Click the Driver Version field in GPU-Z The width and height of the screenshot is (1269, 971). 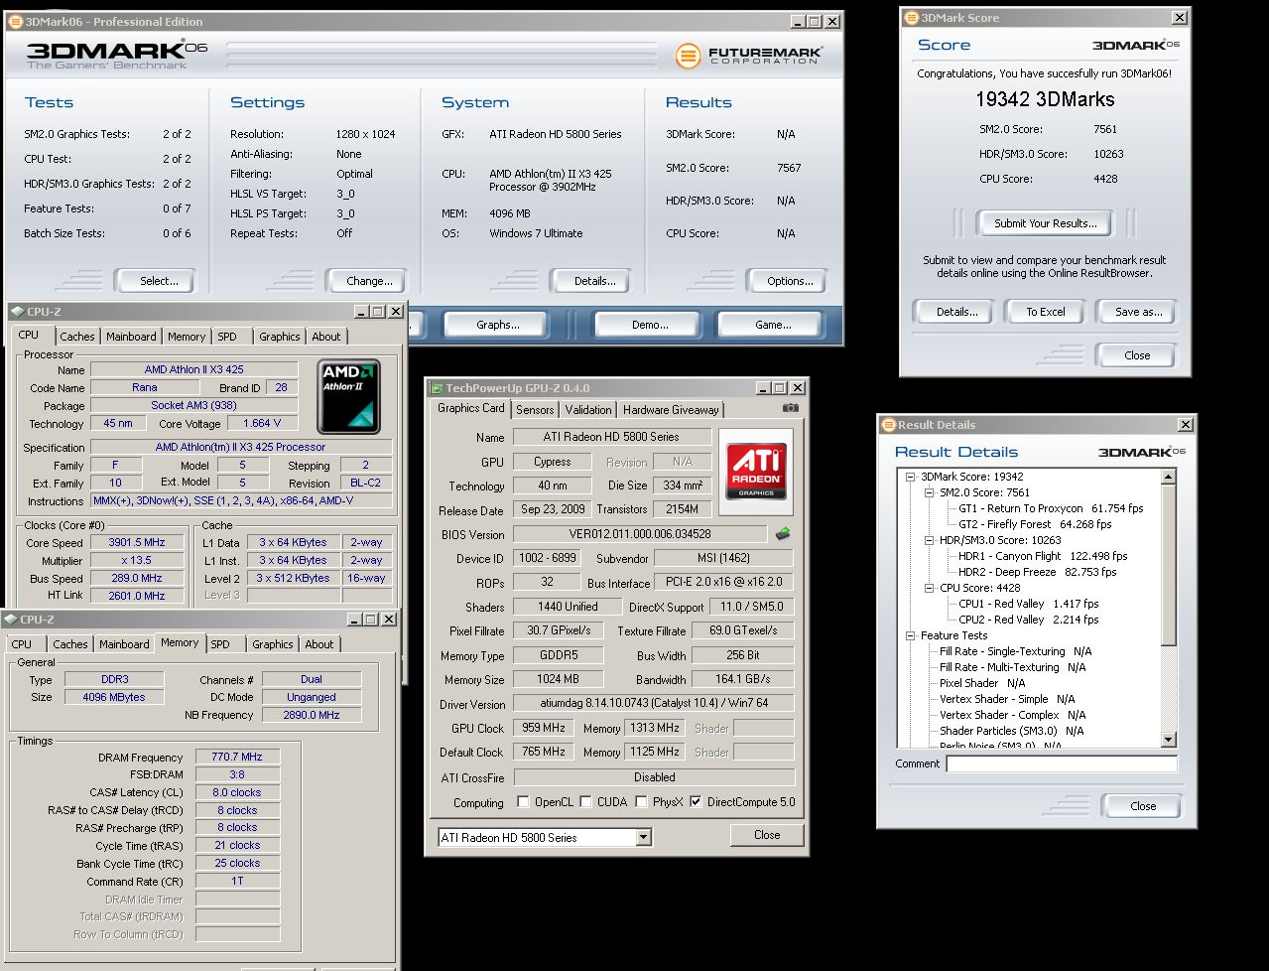(x=653, y=703)
